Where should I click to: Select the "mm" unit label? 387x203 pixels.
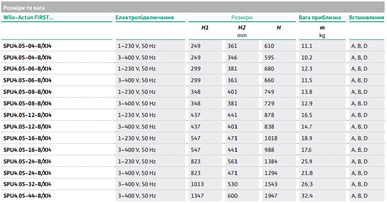242,35
